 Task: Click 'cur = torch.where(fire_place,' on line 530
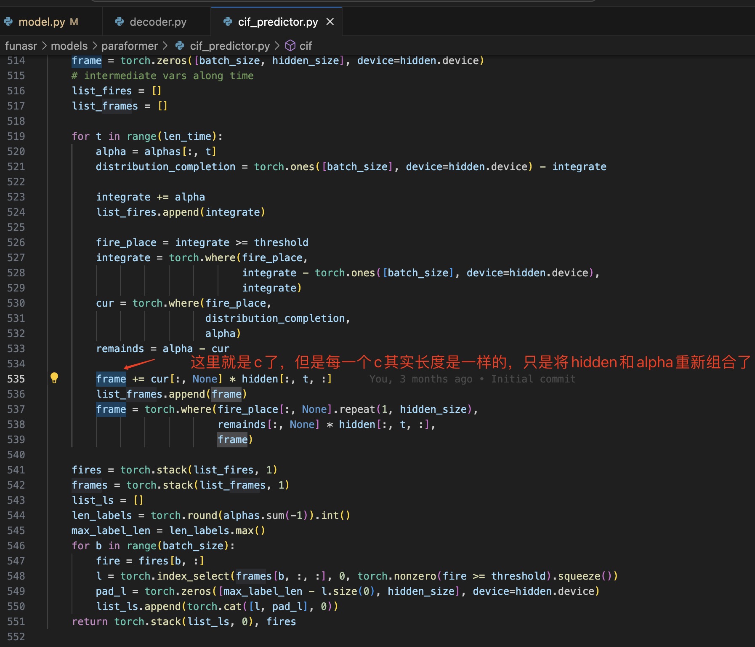point(184,303)
